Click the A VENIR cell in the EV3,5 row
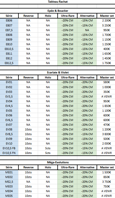 (x=107, y=97)
